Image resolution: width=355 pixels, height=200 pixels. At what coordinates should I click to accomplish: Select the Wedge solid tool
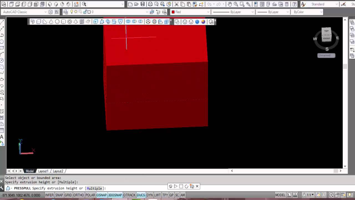[45, 22]
